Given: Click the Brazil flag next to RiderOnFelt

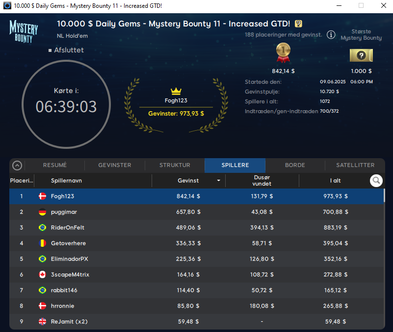Looking at the screenshot, I should tap(42, 227).
